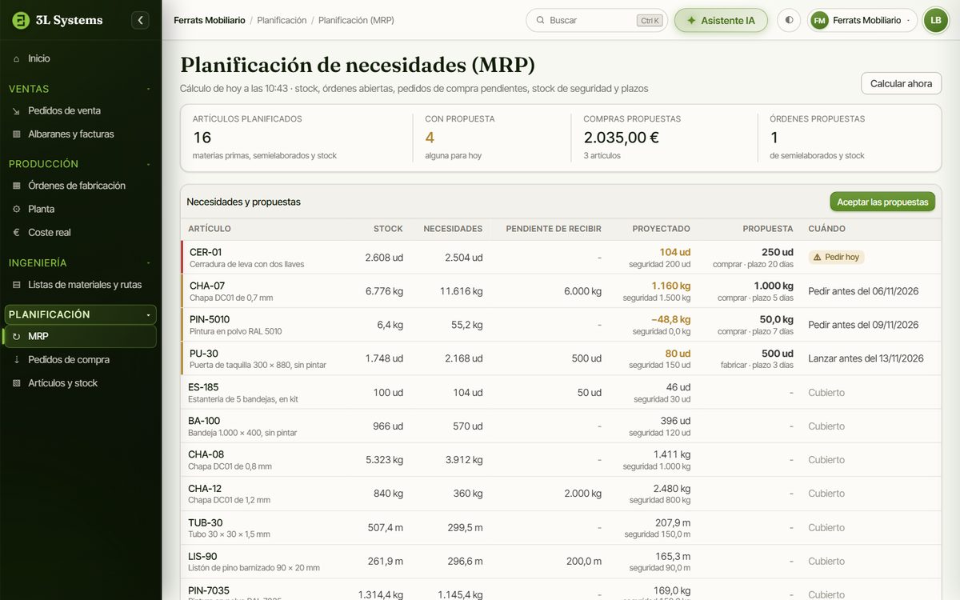Image resolution: width=960 pixels, height=600 pixels.
Task: Select the MRP menu item
Action: 80,337
